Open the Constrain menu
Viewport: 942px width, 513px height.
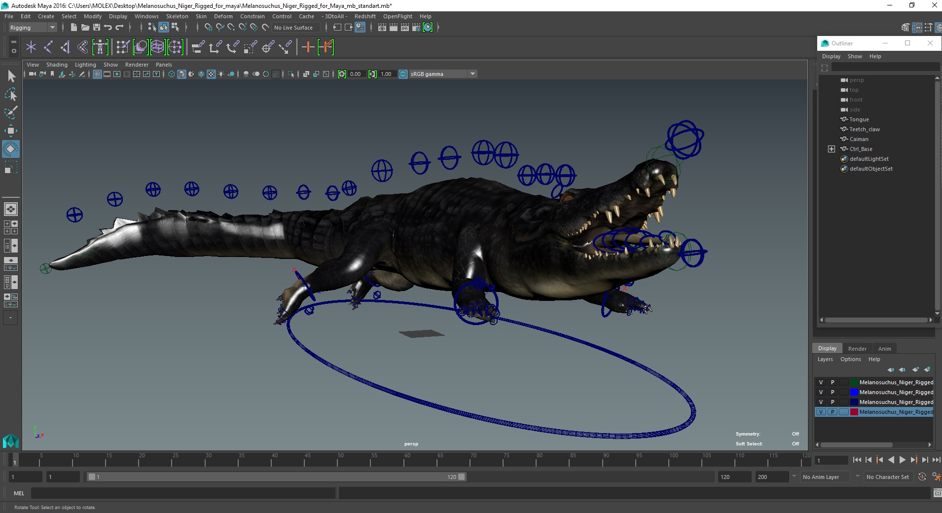(253, 16)
